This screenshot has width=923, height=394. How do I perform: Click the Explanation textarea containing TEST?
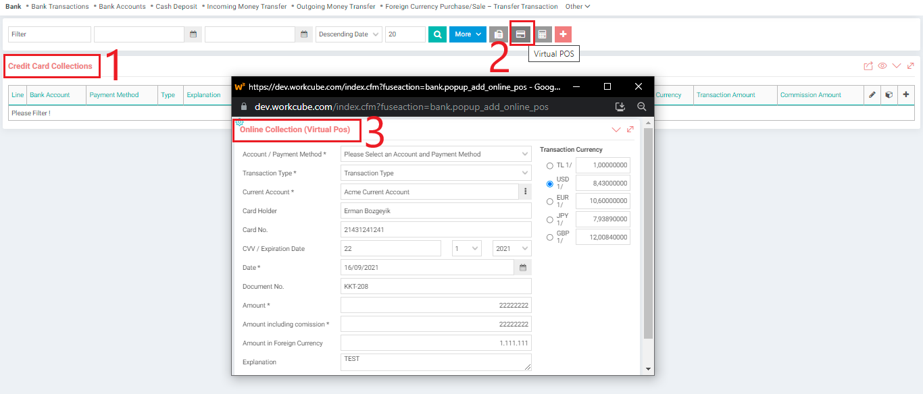pyautogui.click(x=436, y=362)
